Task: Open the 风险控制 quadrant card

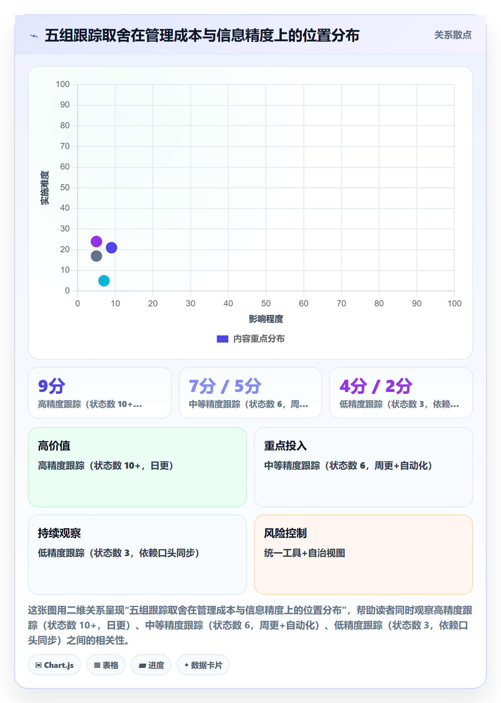Action: point(364,555)
